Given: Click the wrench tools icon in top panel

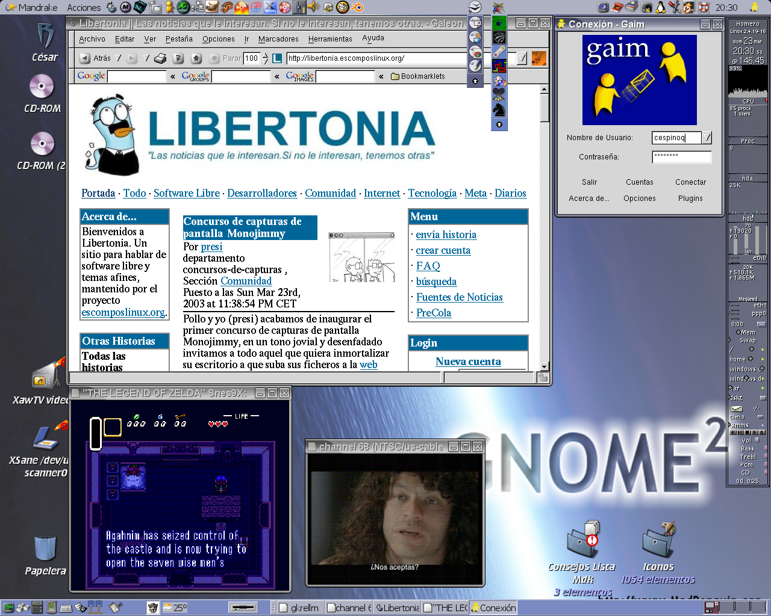Looking at the screenshot, I should (x=675, y=7).
